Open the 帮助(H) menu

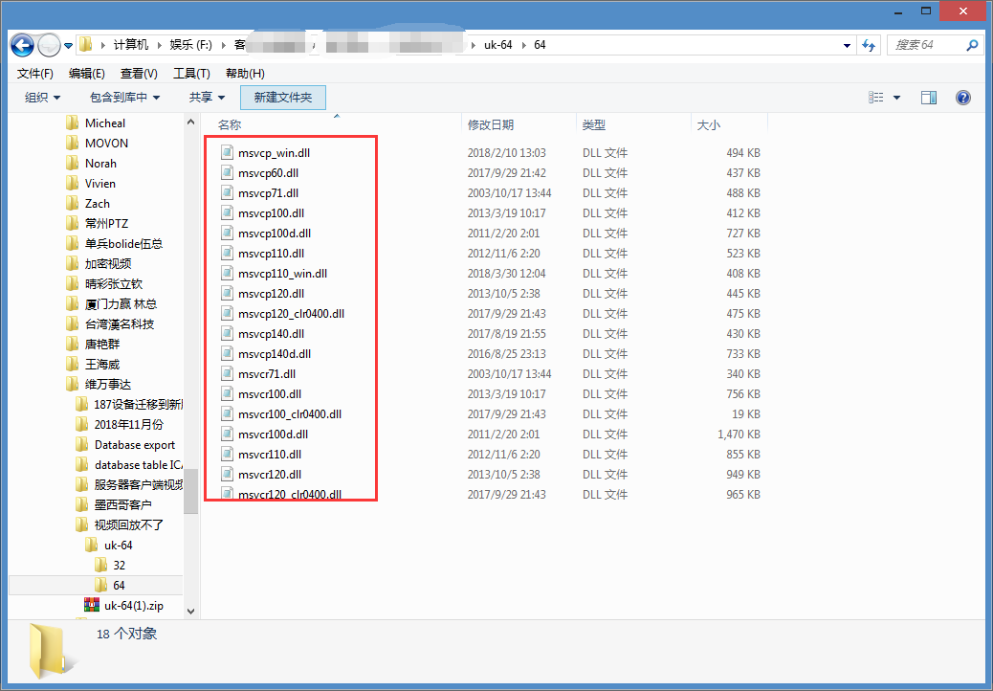245,74
